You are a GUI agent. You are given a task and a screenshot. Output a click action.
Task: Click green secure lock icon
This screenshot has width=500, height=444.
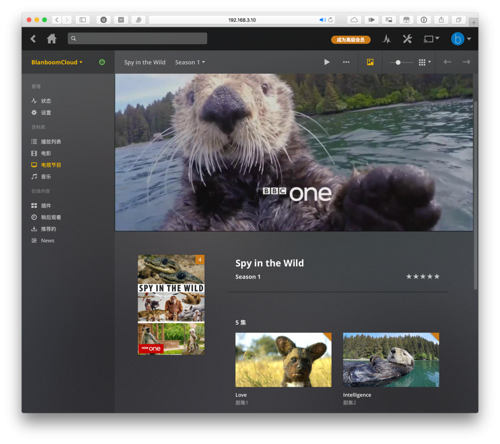[x=102, y=62]
